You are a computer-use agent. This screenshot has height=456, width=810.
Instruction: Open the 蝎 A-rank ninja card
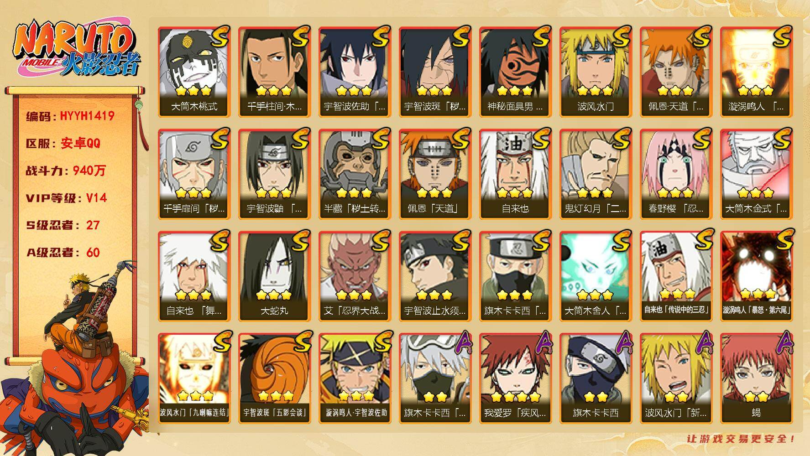(756, 378)
